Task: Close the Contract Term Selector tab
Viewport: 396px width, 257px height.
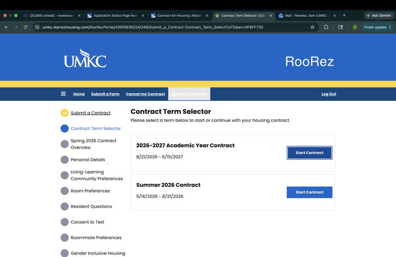Action: coord(271,16)
